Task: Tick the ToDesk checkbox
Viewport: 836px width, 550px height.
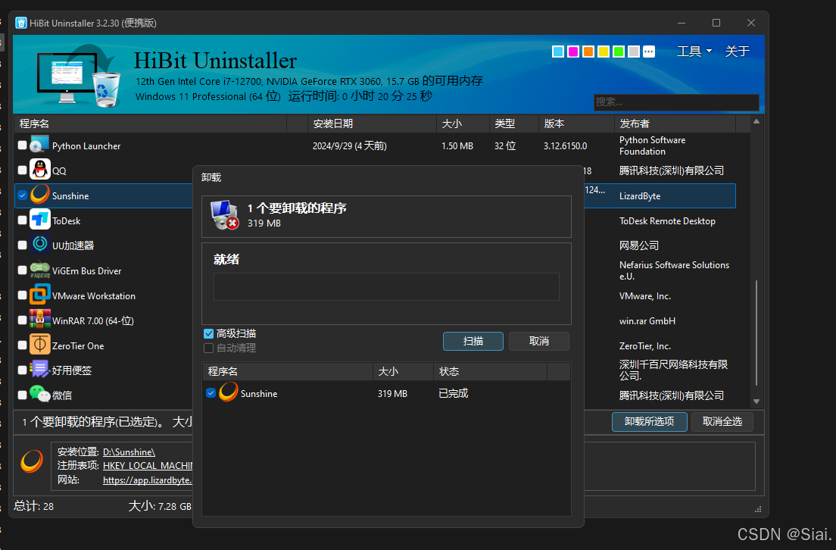Action: [22, 220]
